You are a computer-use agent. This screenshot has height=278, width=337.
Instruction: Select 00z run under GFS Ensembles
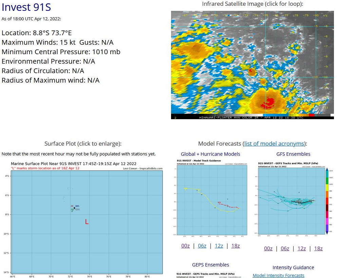[268, 249]
